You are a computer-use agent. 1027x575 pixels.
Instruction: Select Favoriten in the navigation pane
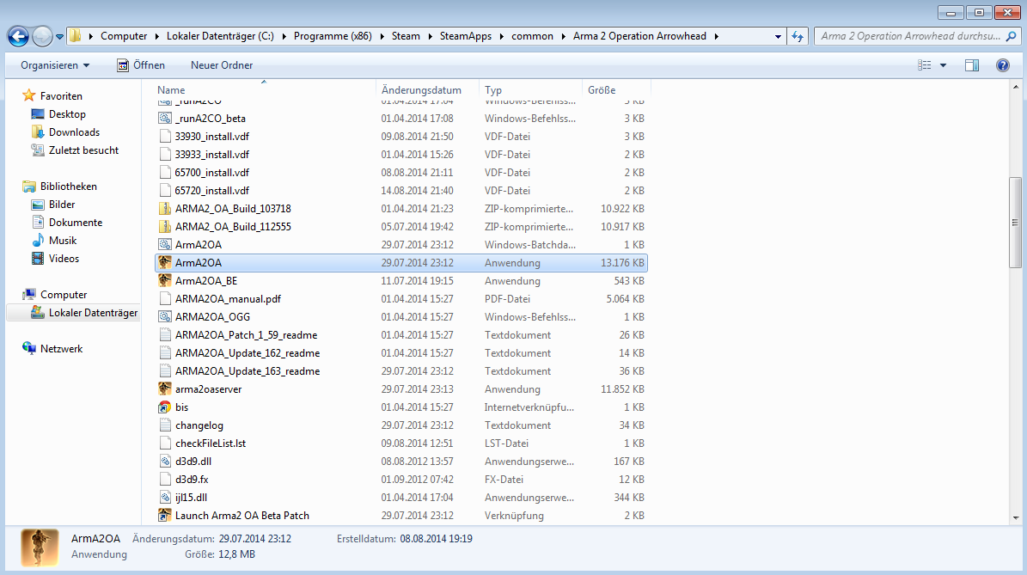tap(61, 95)
